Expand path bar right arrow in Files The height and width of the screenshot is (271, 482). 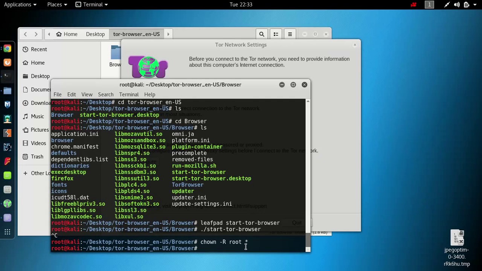pyautogui.click(x=168, y=34)
